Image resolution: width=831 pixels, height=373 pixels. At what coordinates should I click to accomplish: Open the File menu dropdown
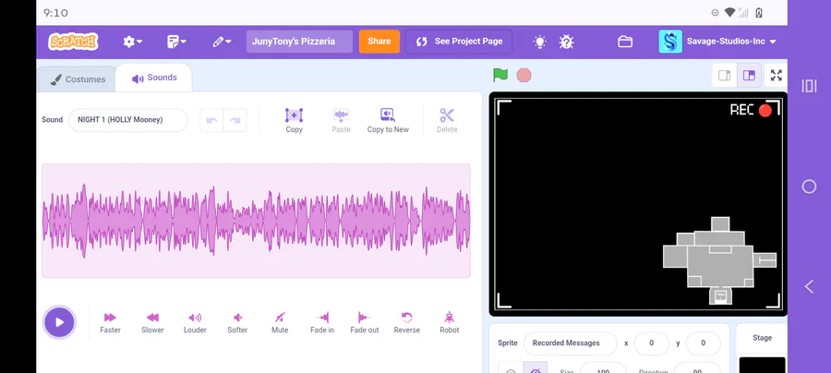(x=176, y=42)
